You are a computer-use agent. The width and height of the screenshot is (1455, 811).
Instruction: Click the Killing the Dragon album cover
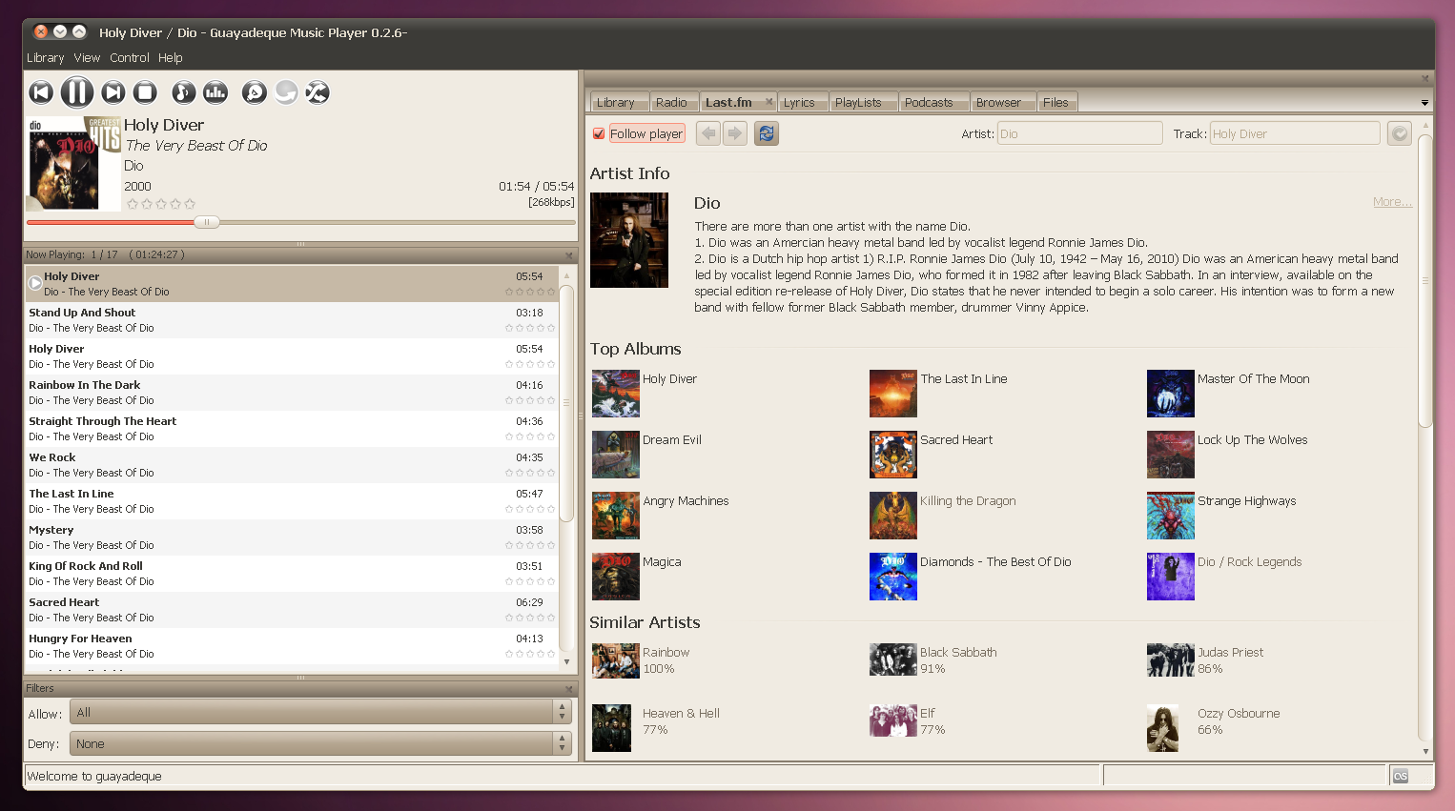[x=893, y=516]
